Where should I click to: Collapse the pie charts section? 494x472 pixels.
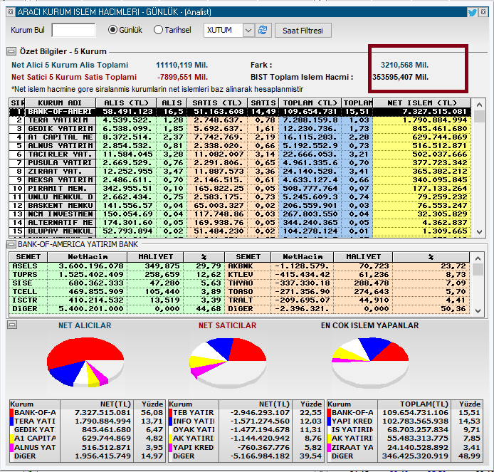click(12, 325)
